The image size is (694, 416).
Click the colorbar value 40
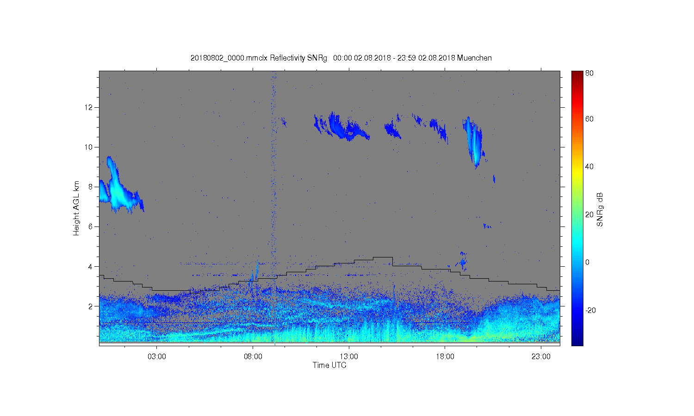[589, 167]
